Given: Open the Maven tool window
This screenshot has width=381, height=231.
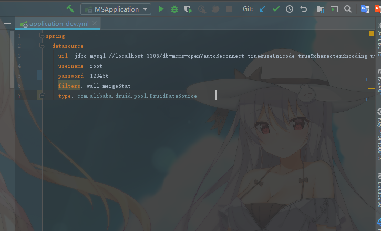Looking at the screenshot, I should click(x=379, y=82).
